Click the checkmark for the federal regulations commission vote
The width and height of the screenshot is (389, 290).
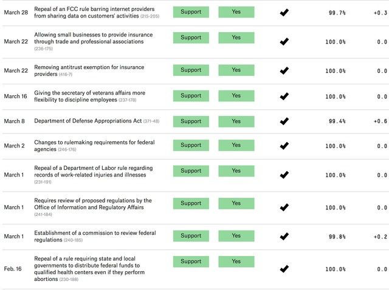coord(284,236)
